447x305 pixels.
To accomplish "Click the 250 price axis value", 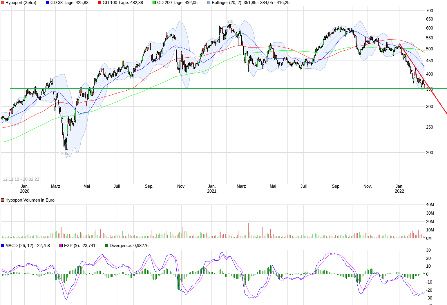I will 430,127.
